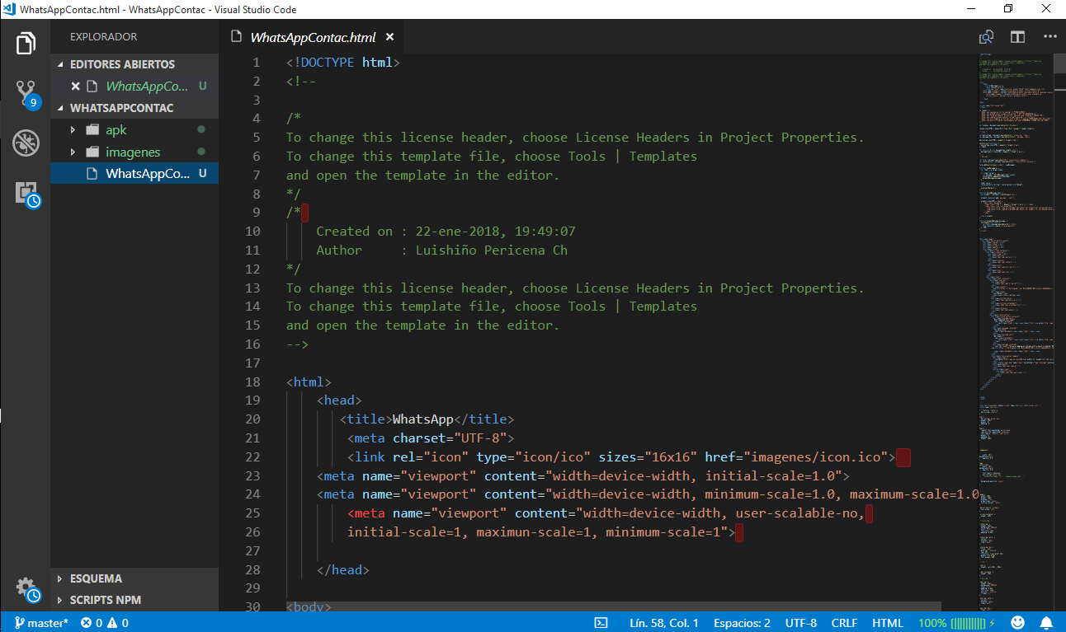Viewport: 1066px width, 632px height.
Task: Split the editor with the split icon
Action: [1018, 37]
